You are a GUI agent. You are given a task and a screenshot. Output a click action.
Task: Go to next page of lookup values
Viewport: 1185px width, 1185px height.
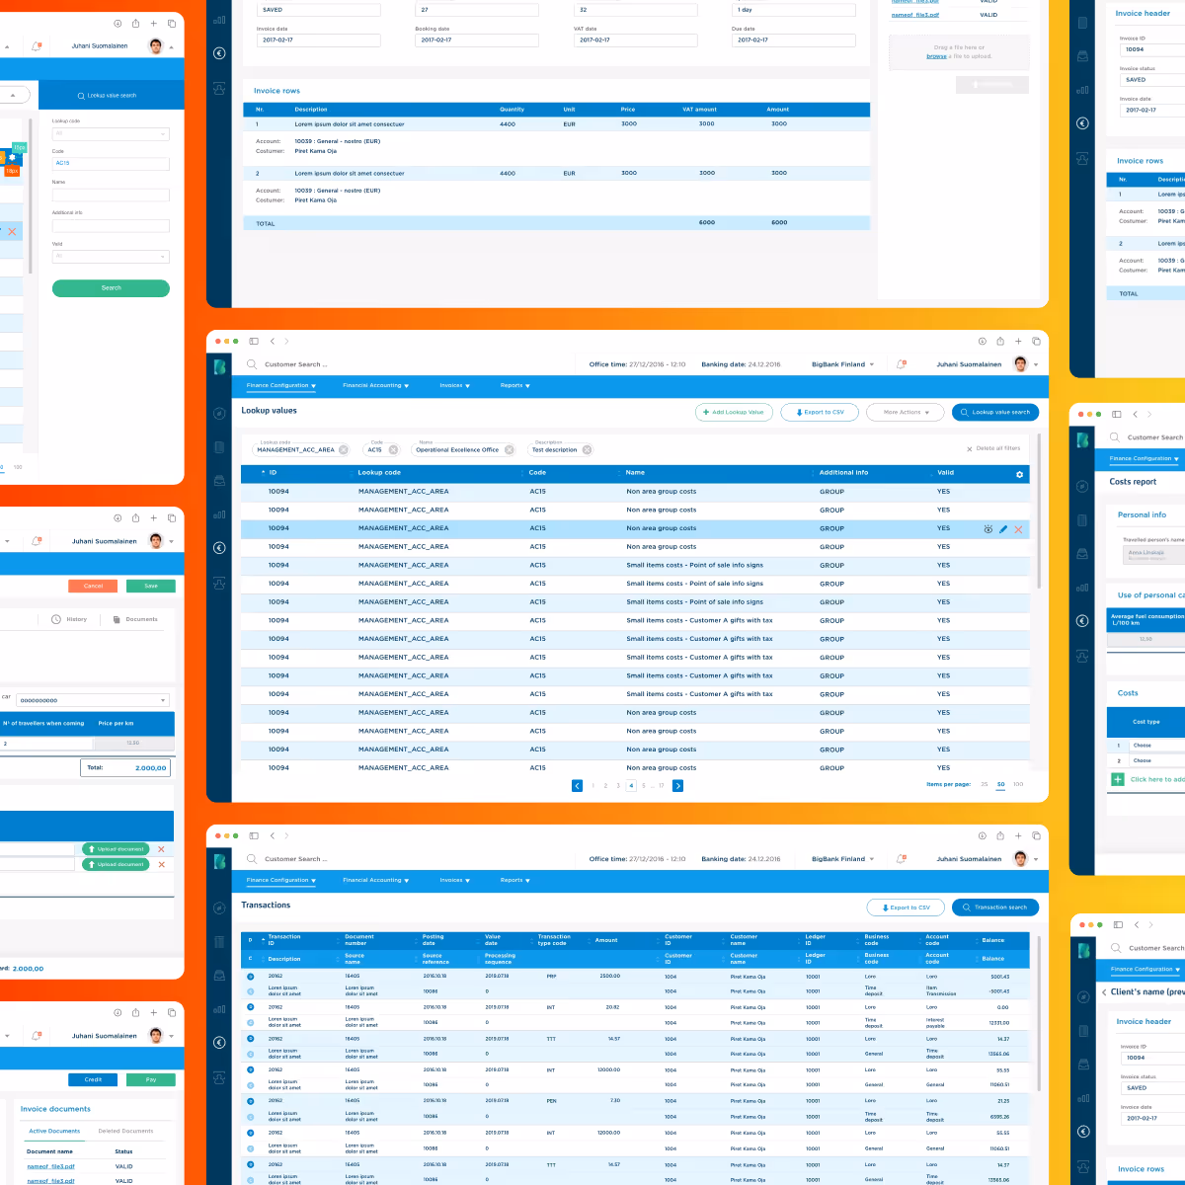tap(677, 786)
